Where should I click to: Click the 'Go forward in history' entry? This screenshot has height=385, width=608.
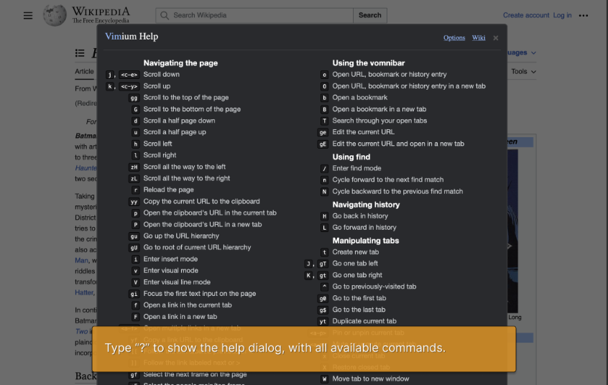coord(364,228)
